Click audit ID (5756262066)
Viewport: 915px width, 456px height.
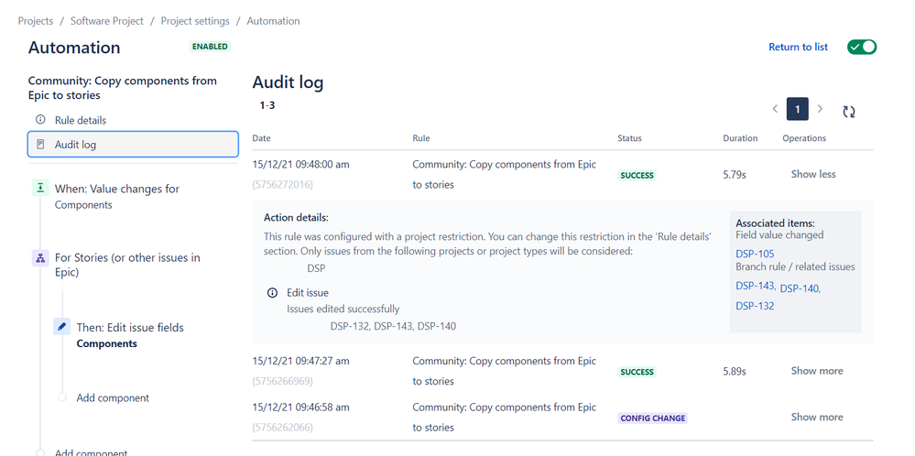(x=282, y=428)
